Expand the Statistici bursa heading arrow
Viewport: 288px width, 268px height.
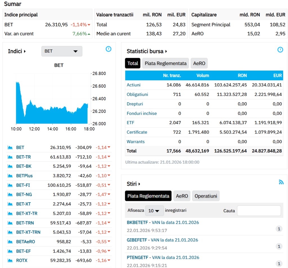pyautogui.click(x=166, y=51)
